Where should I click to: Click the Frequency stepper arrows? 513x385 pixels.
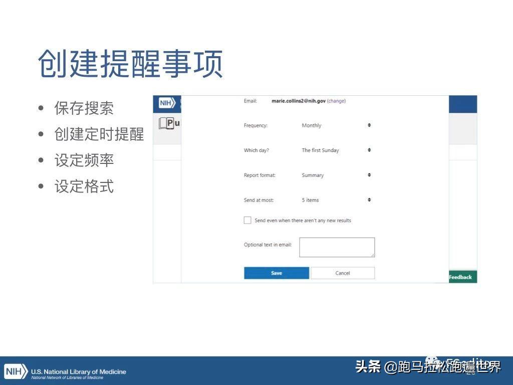coord(369,125)
